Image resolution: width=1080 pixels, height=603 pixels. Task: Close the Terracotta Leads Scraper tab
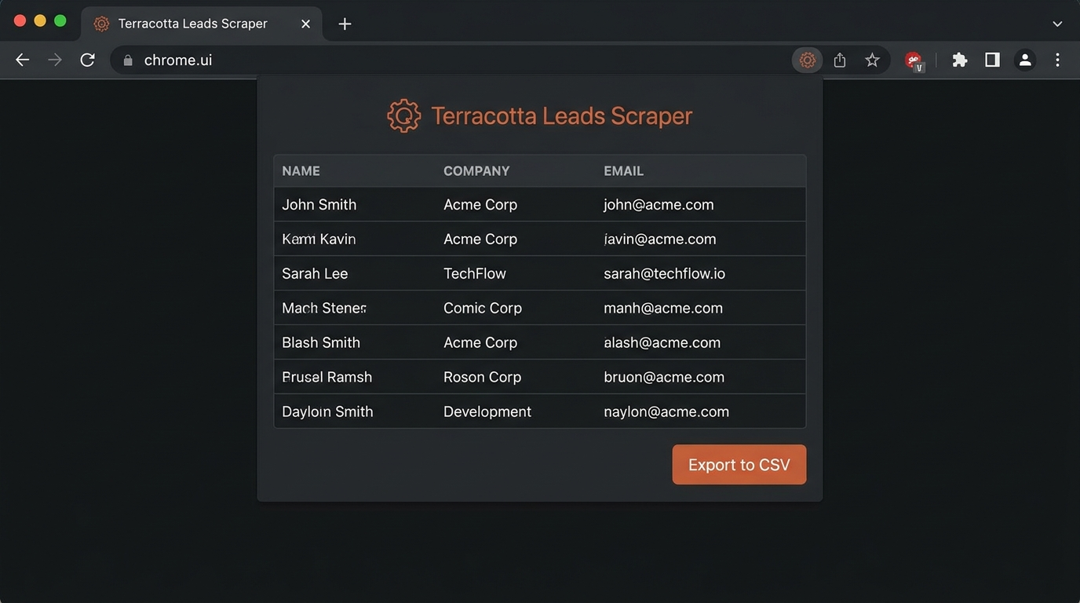[x=305, y=24]
